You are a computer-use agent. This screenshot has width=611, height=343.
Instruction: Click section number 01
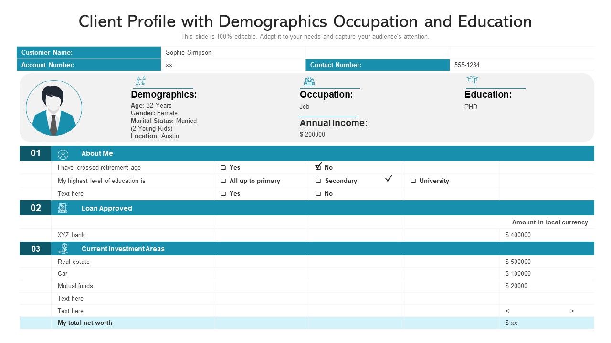point(35,153)
